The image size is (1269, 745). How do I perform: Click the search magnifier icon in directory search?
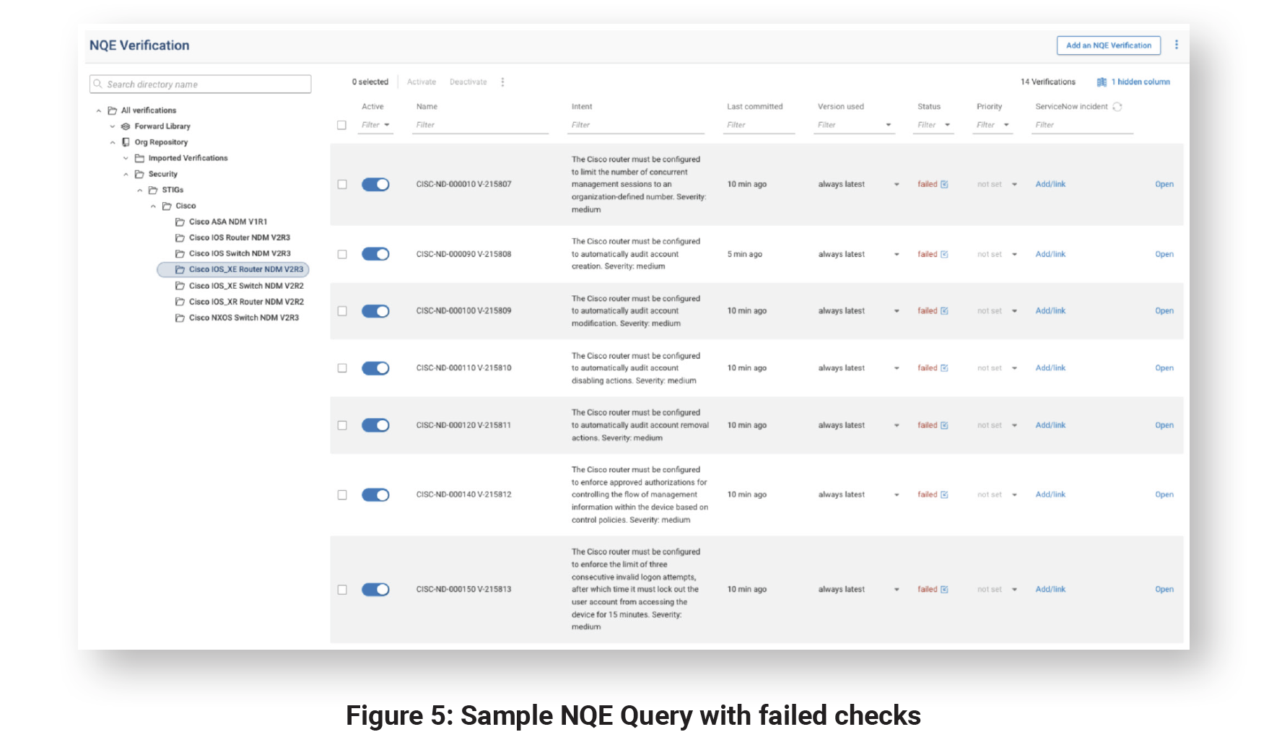(98, 84)
